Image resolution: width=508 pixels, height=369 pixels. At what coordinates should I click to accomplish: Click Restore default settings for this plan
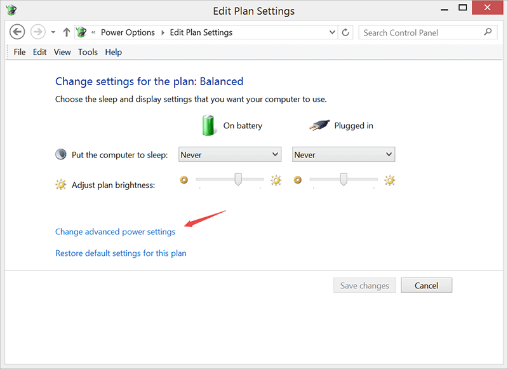tap(121, 253)
